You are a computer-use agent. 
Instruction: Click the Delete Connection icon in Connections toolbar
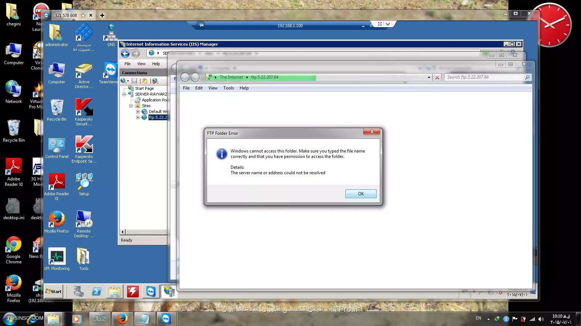click(155, 81)
